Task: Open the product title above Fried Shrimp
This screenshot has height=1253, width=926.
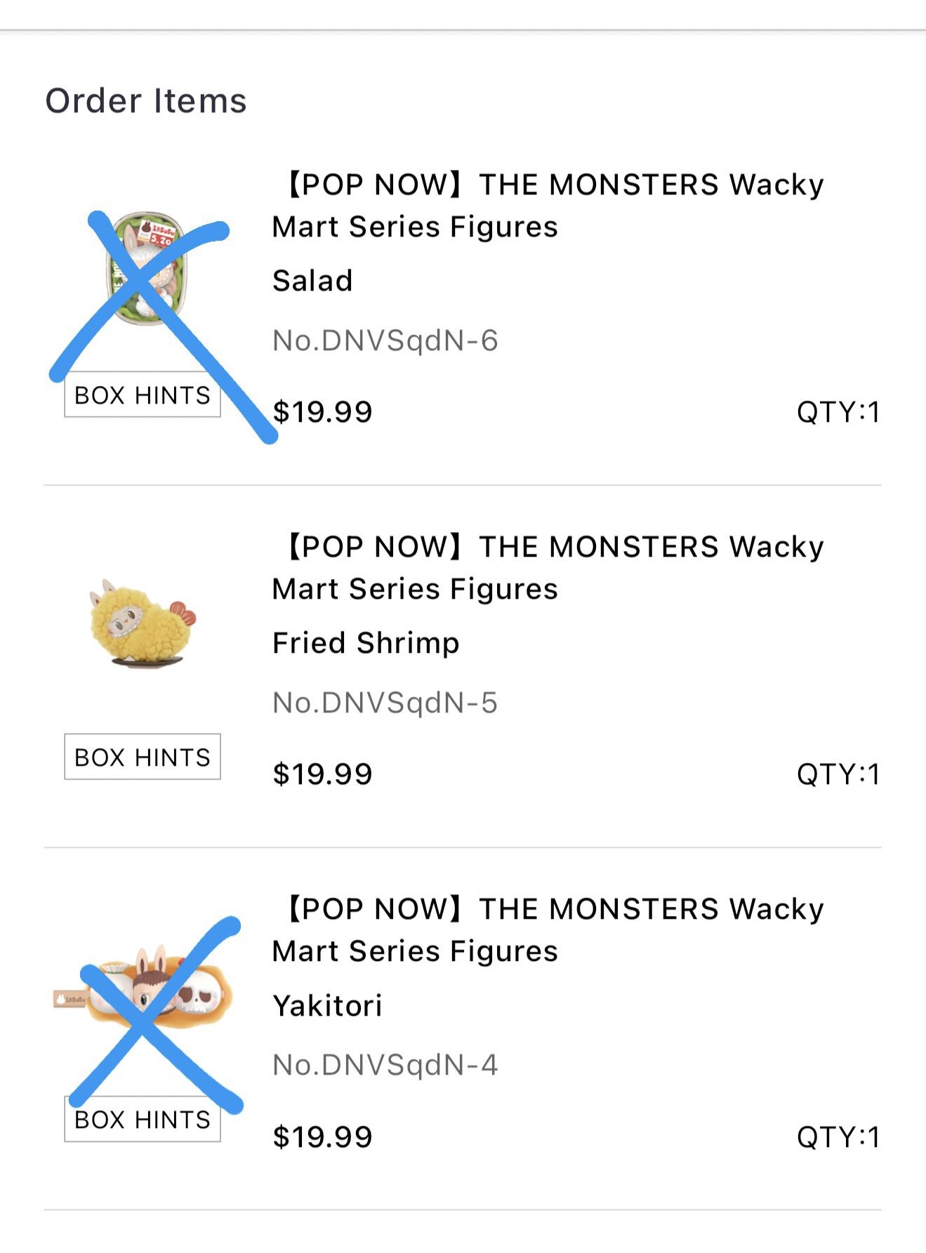Action: (x=548, y=567)
